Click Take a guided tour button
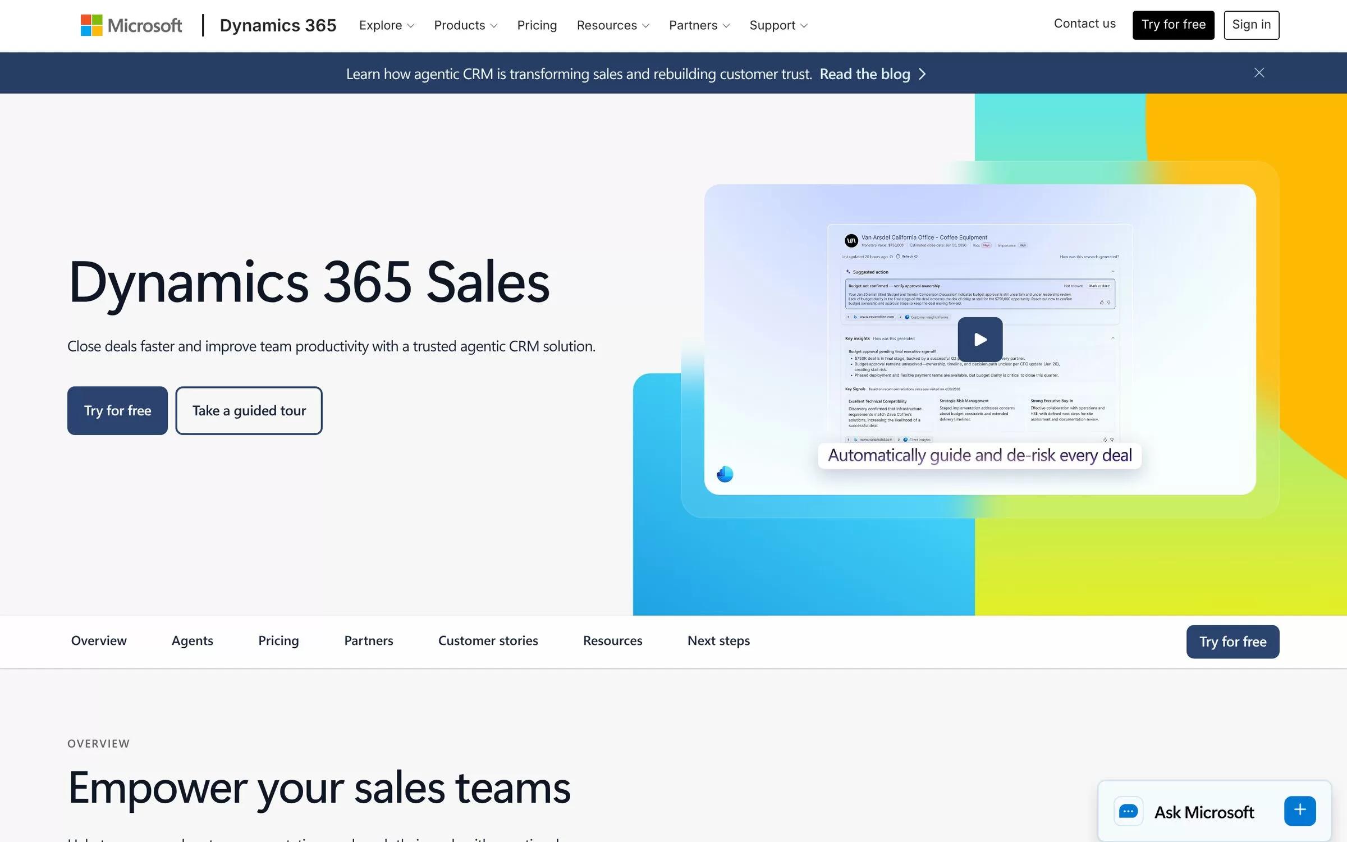Image resolution: width=1347 pixels, height=842 pixels. pyautogui.click(x=249, y=410)
